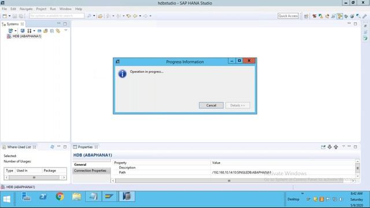Click the Forward navigation arrow in toolbar
The width and height of the screenshot is (370, 208).
[145, 16]
